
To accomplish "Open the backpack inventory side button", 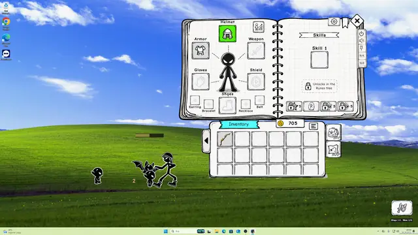I will (x=333, y=133).
